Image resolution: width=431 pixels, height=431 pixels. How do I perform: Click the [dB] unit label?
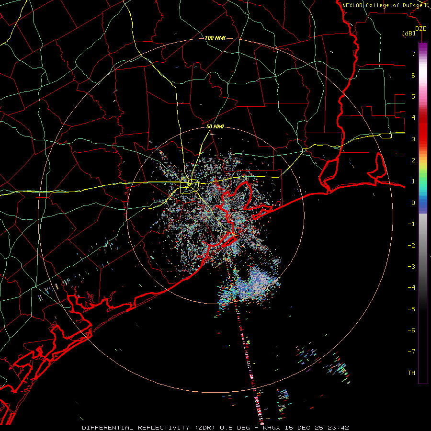coord(409,34)
